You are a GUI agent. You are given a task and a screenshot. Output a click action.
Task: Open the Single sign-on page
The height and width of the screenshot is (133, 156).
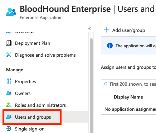pos(30,129)
